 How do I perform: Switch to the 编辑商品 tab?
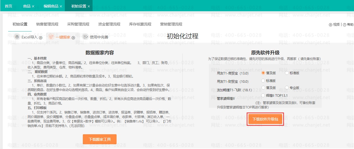point(51,6)
